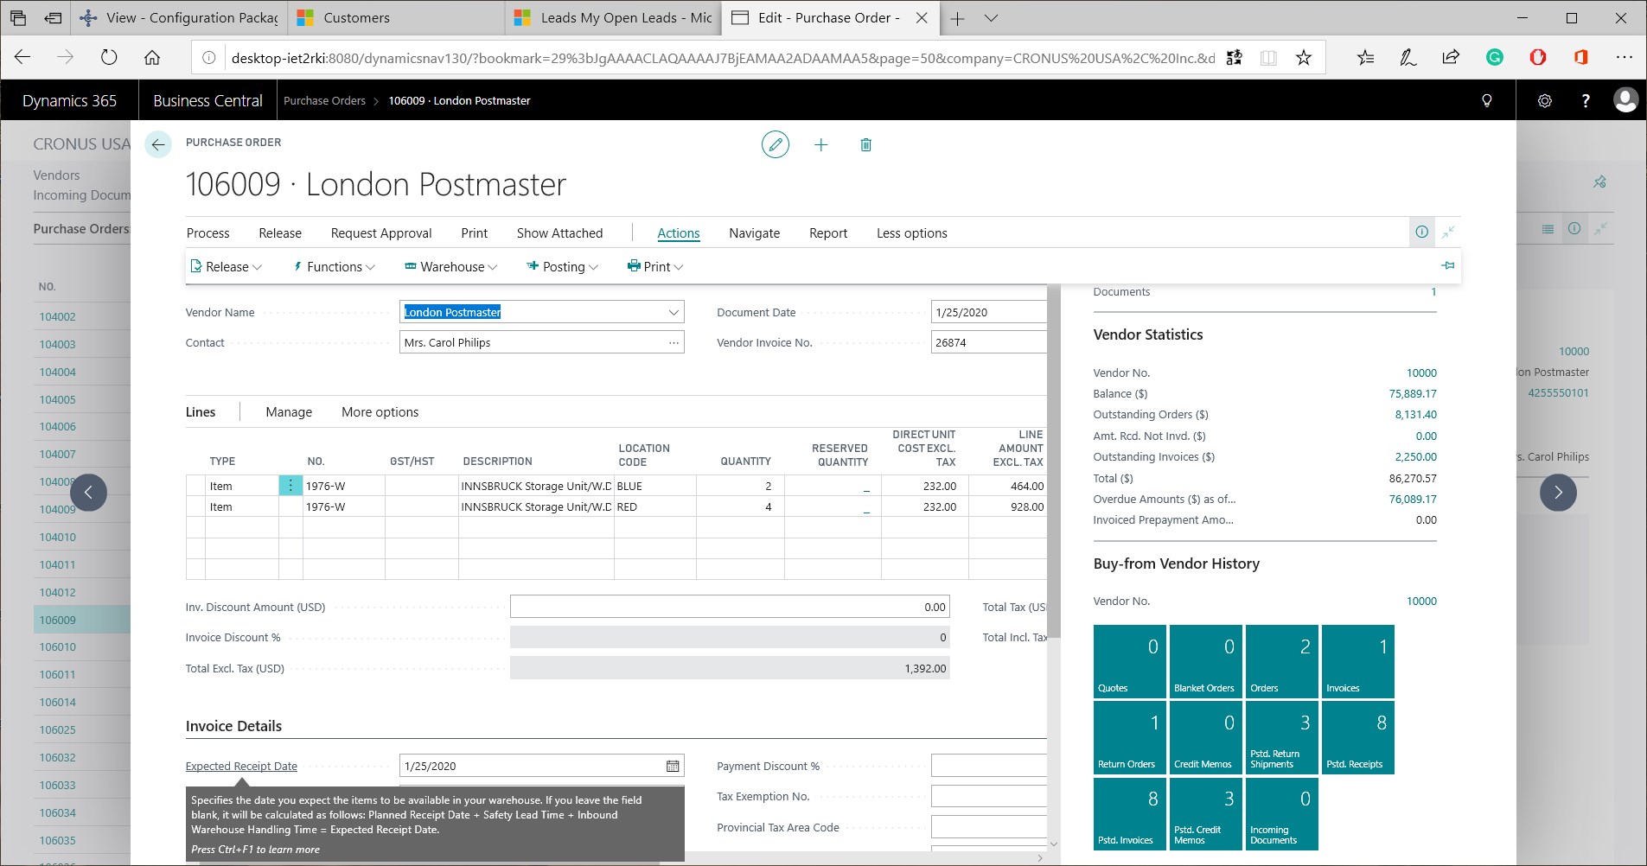Screen dimensions: 1647x866
Task: Add page to favorites with star icon
Action: (1304, 58)
